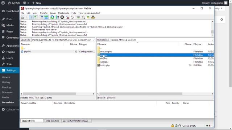The image size is (232, 130).
Task: Click the reconnect to last server icon
Action: point(72,17)
